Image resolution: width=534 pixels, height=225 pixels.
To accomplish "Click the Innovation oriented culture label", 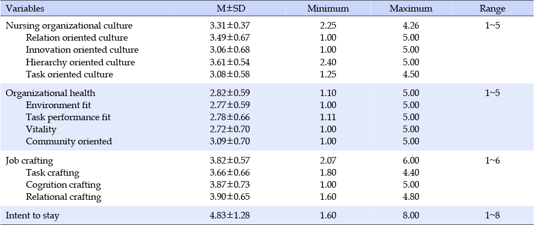I will click(82, 50).
